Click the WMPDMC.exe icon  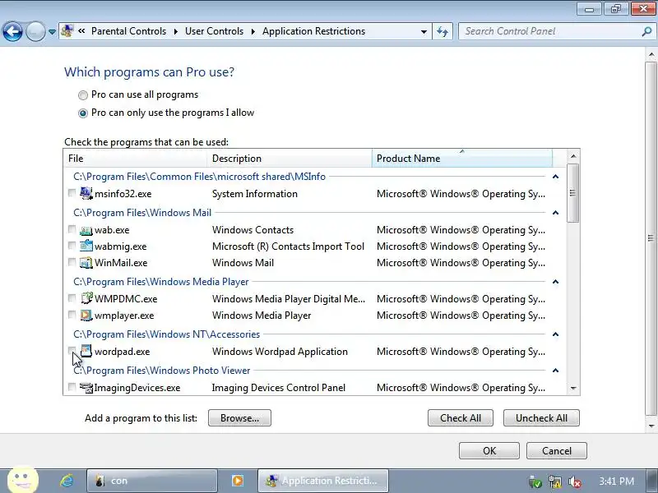click(x=86, y=298)
